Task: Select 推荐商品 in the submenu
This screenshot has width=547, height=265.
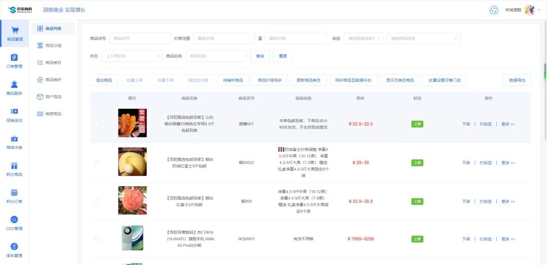Action: 53,114
